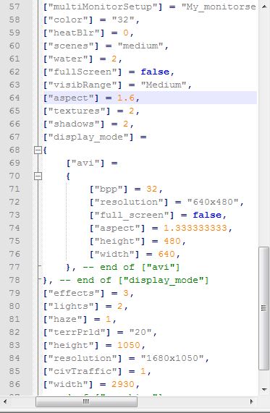
Task: Click the width value 640
Action: 166,254
